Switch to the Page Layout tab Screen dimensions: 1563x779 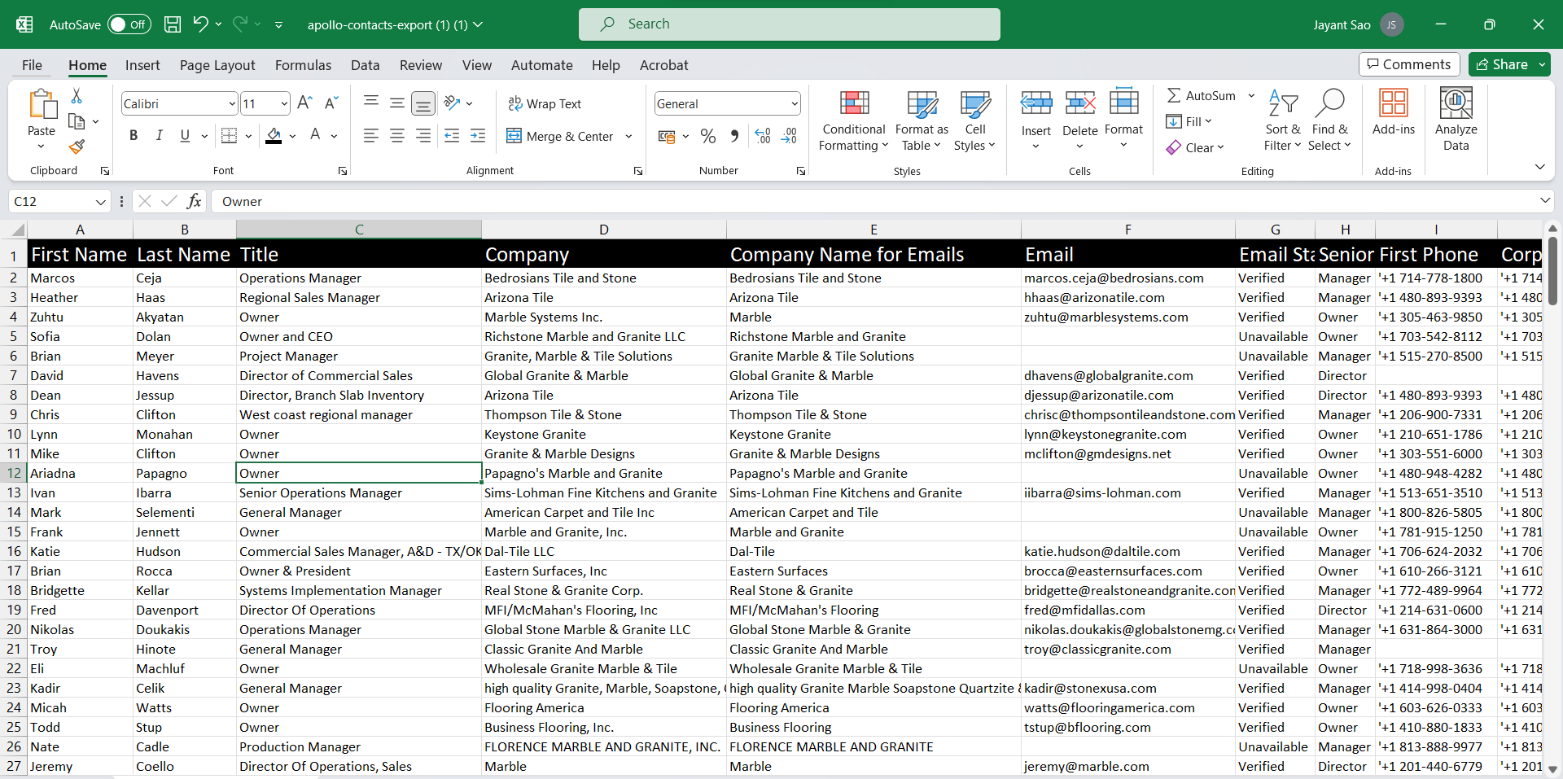[x=217, y=65]
